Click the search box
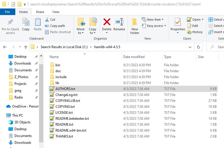 (215, 47)
